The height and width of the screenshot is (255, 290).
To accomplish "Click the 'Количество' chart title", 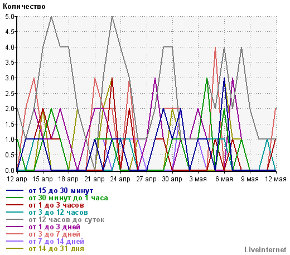I will 24,7.
